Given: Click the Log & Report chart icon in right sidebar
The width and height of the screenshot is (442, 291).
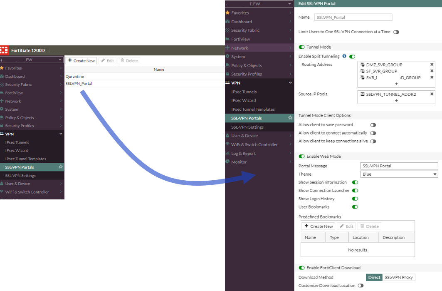Looking at the screenshot, I should [227, 153].
